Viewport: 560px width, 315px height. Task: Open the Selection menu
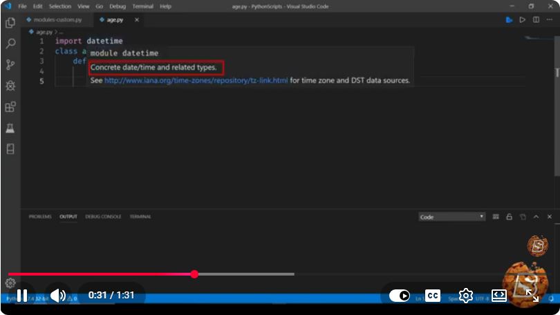pos(60,6)
